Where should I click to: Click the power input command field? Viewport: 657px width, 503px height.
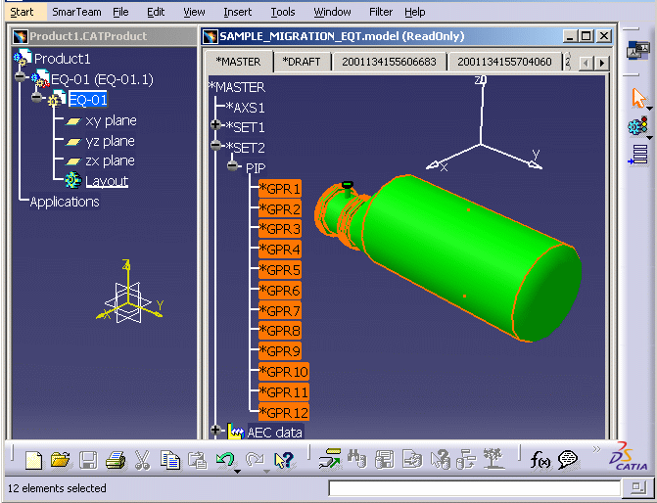[474, 488]
